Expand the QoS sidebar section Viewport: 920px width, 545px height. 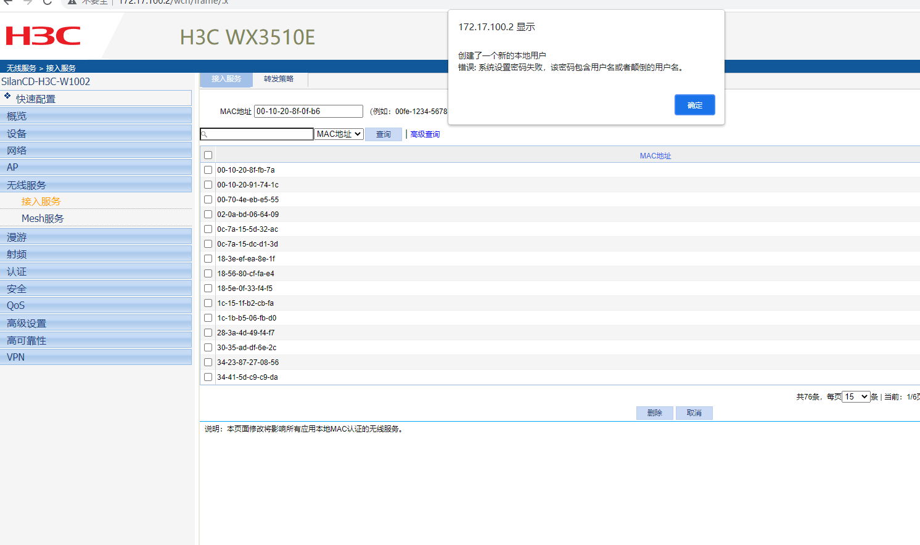pos(96,305)
